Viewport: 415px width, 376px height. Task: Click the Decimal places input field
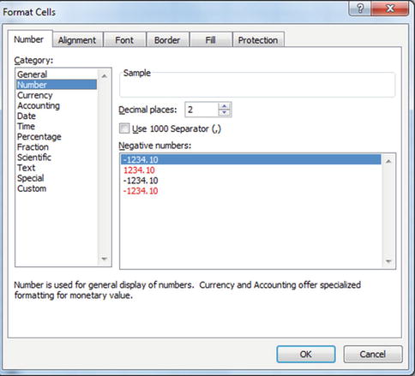(201, 110)
